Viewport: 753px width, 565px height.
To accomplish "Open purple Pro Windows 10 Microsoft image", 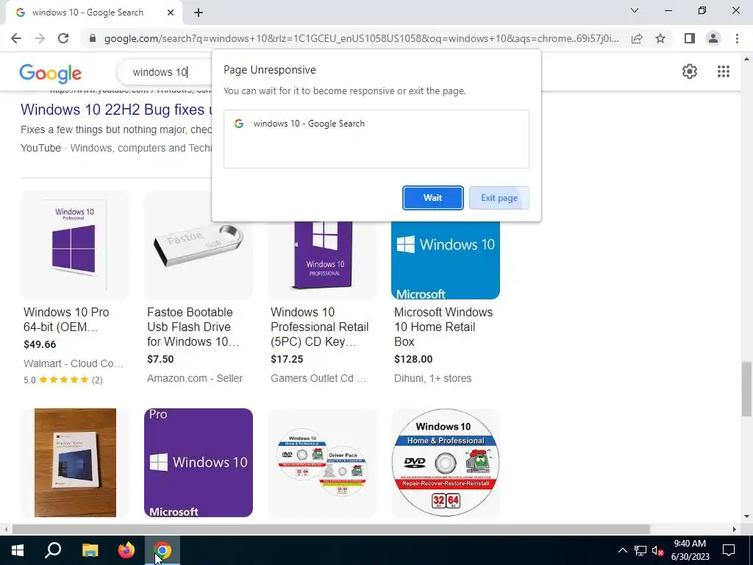I will [199, 463].
